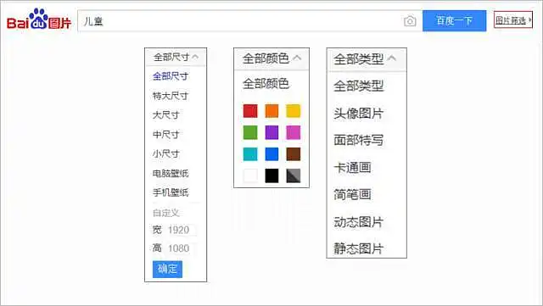Click the 宽 width input field
The height and width of the screenshot is (306, 543).
tap(182, 230)
